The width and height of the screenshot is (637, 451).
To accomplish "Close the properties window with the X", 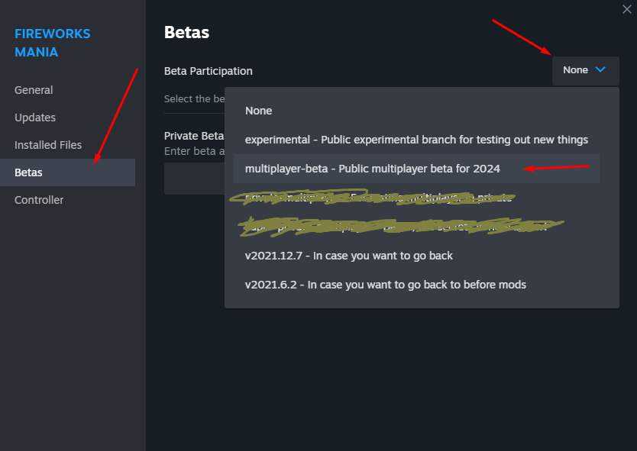I will pyautogui.click(x=627, y=8).
